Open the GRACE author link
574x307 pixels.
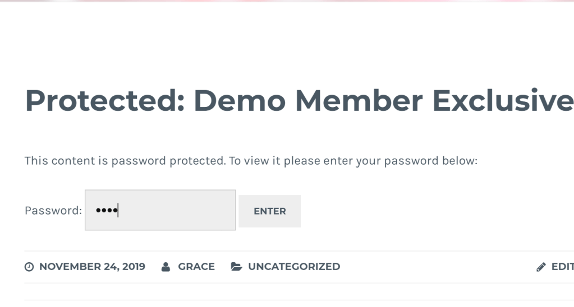[x=196, y=267]
